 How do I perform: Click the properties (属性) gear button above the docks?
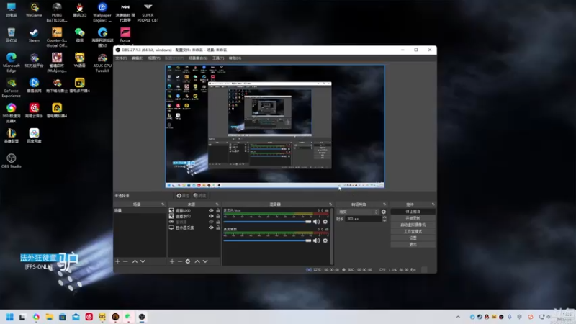point(183,195)
